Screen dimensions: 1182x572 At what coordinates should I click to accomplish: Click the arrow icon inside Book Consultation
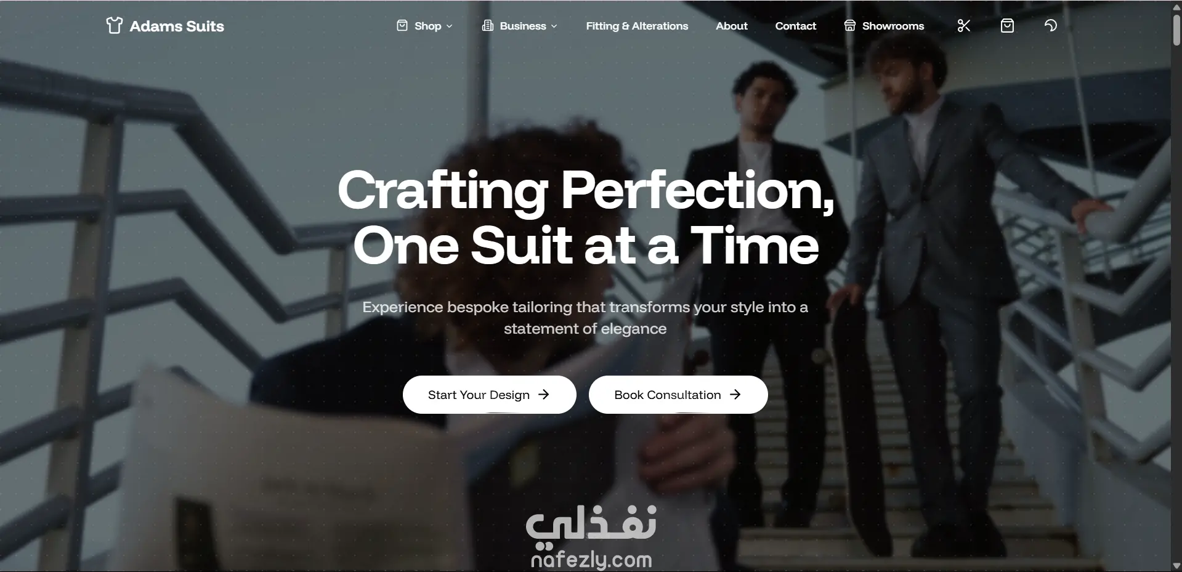click(735, 394)
